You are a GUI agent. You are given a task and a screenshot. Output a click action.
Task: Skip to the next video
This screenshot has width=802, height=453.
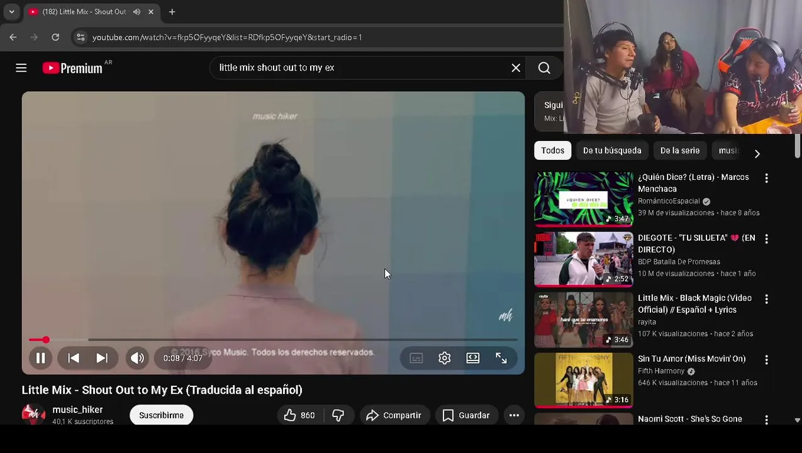(102, 358)
